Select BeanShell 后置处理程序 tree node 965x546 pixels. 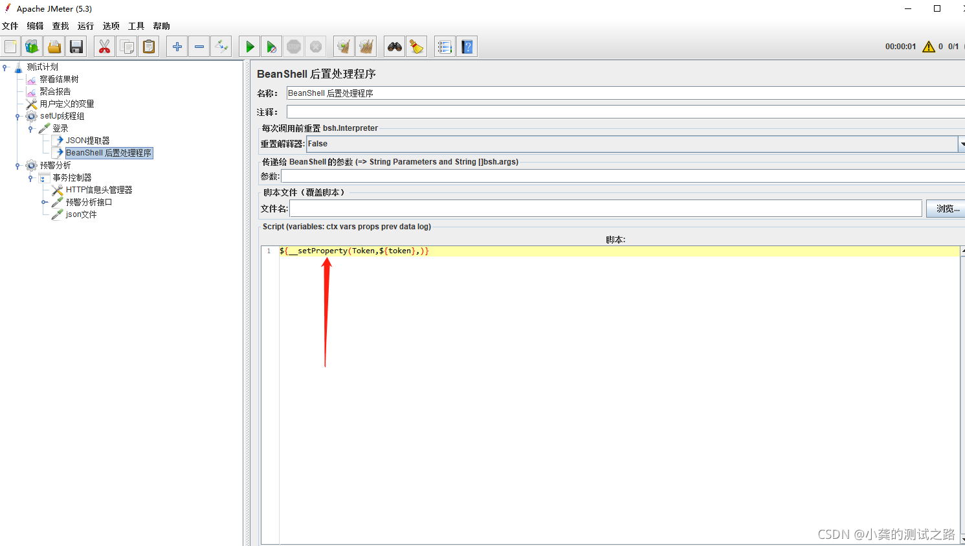point(109,153)
